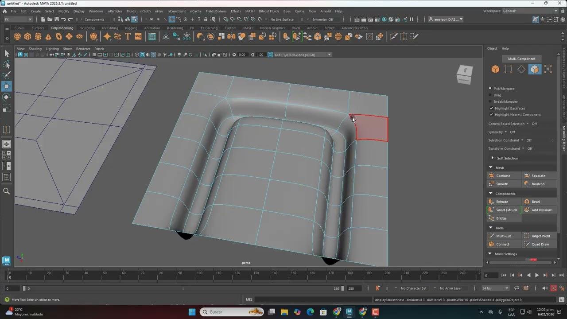Switch to vertex selection mode in Modeling Toolkit

(x=509, y=69)
